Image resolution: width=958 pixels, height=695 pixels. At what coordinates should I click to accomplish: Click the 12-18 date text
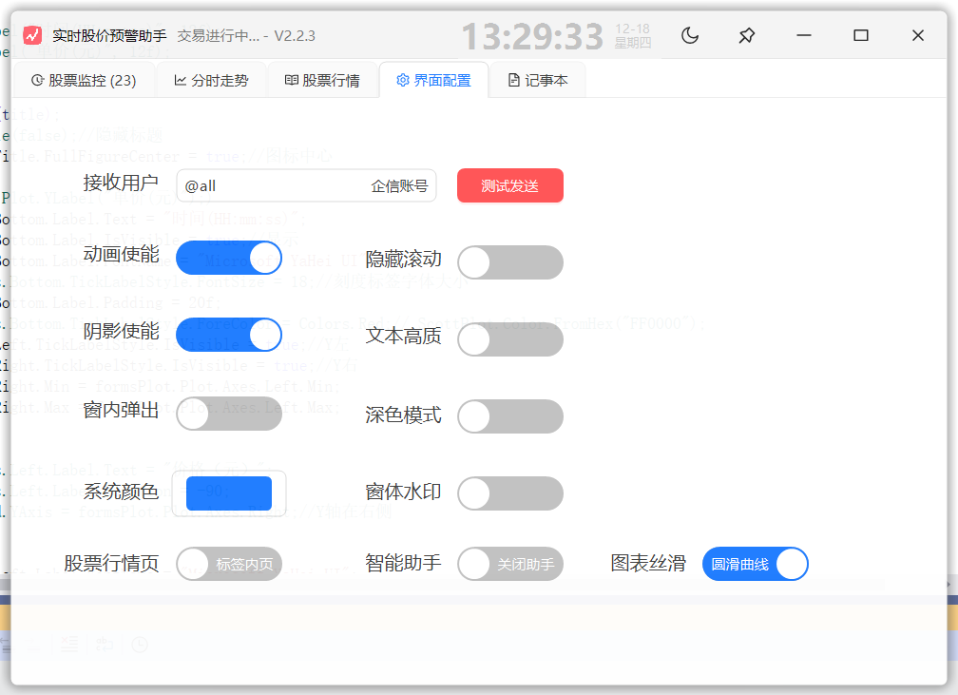632,29
